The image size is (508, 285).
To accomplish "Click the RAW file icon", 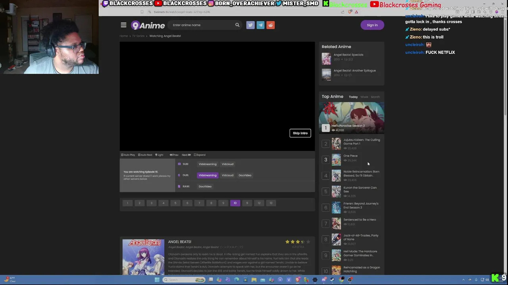I will pyautogui.click(x=179, y=186).
